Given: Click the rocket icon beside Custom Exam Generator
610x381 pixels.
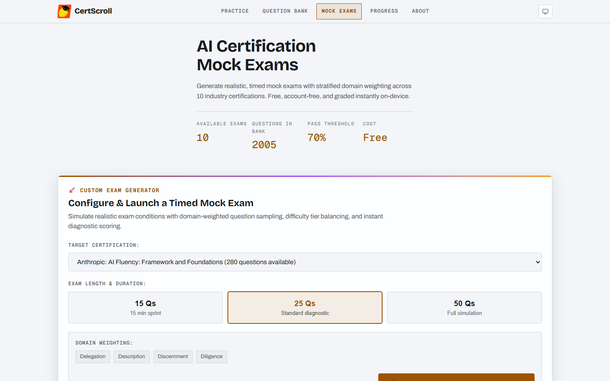Looking at the screenshot, I should [x=72, y=190].
